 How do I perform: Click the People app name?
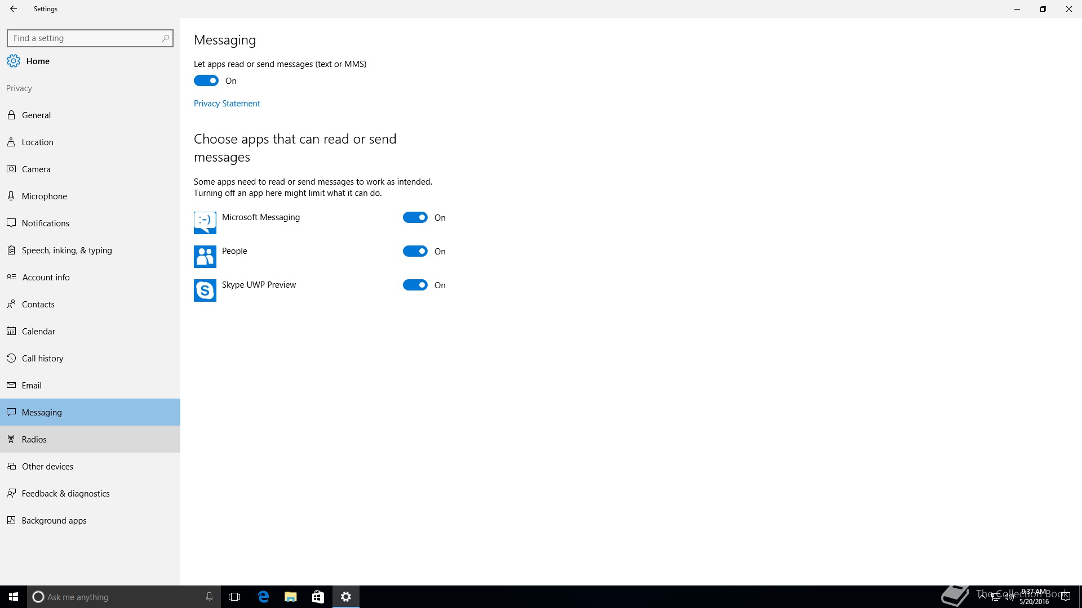pyautogui.click(x=234, y=251)
